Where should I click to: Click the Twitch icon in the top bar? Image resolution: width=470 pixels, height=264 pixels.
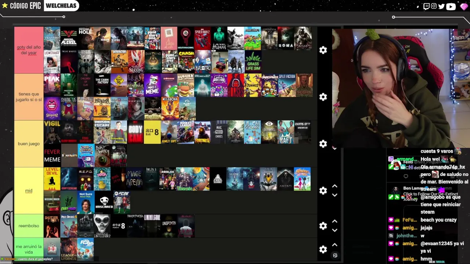point(426,6)
